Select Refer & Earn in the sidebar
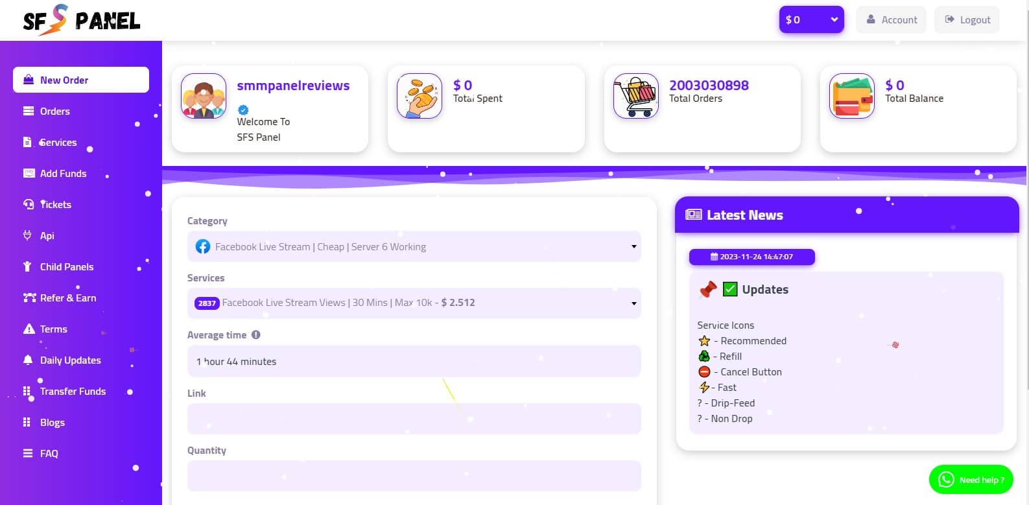This screenshot has height=505, width=1029. [67, 298]
